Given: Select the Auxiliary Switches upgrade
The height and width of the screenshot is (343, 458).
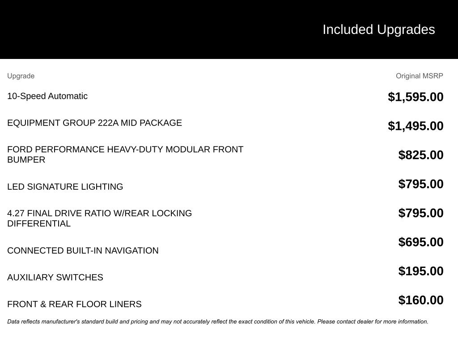Looking at the screenshot, I should 55,277.
